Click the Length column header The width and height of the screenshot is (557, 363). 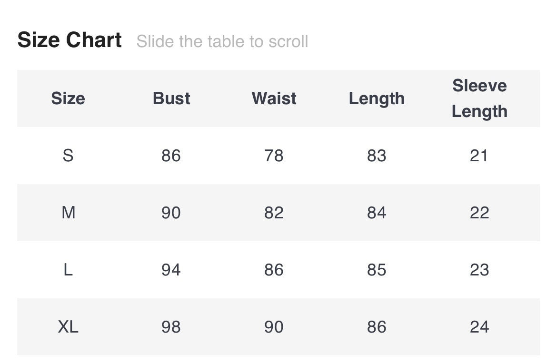click(x=377, y=98)
